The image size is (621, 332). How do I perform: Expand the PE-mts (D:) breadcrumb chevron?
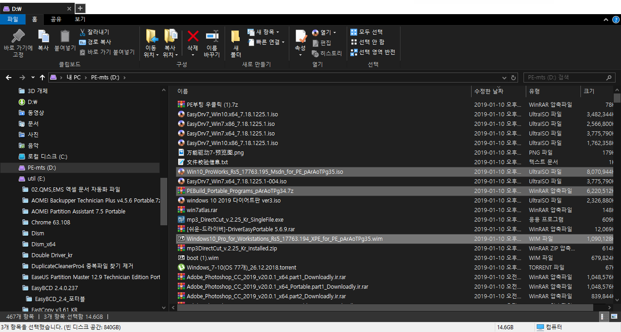tap(124, 78)
